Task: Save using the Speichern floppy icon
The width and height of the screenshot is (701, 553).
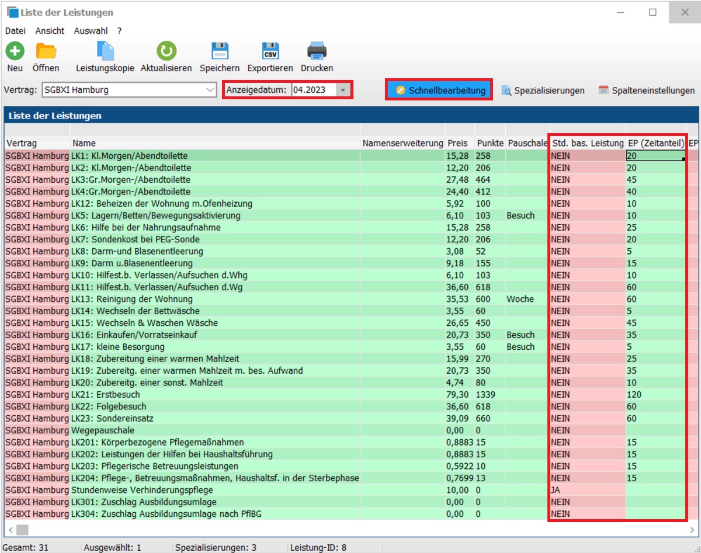Action: click(220, 51)
